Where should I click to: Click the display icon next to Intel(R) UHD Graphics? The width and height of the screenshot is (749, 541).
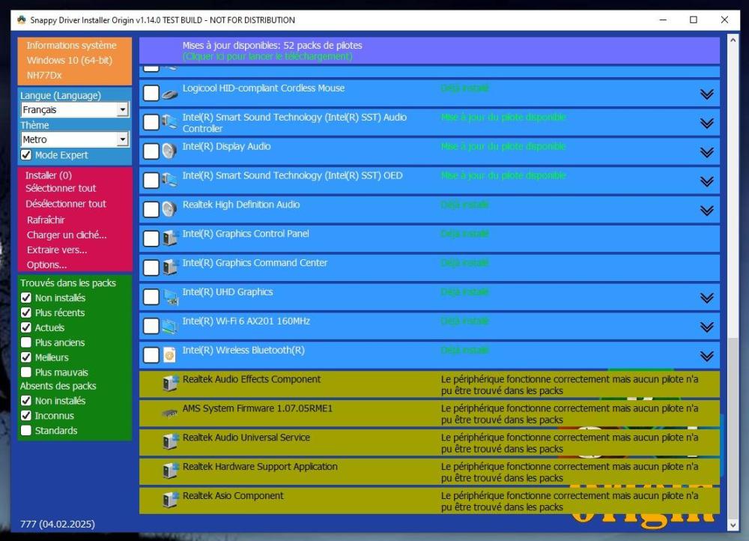pyautogui.click(x=170, y=297)
